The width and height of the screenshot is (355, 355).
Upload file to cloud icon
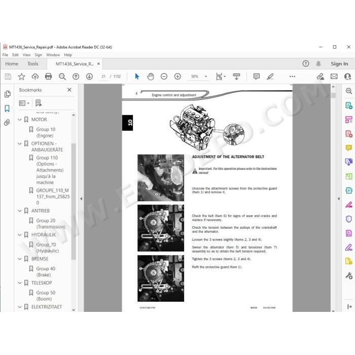coord(35,77)
